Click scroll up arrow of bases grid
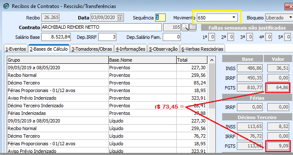The height and width of the screenshot is (155, 293). (212, 60)
